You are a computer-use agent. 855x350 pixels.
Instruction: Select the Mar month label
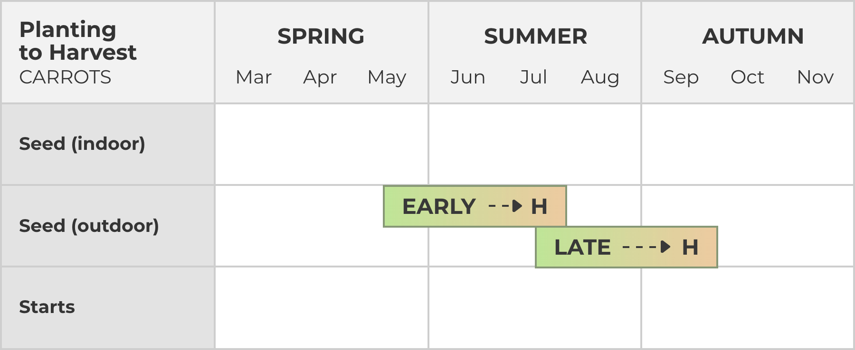coord(254,77)
